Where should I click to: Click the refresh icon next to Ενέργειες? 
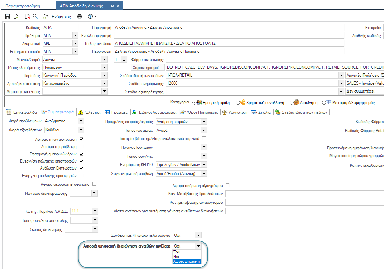pos(46,16)
